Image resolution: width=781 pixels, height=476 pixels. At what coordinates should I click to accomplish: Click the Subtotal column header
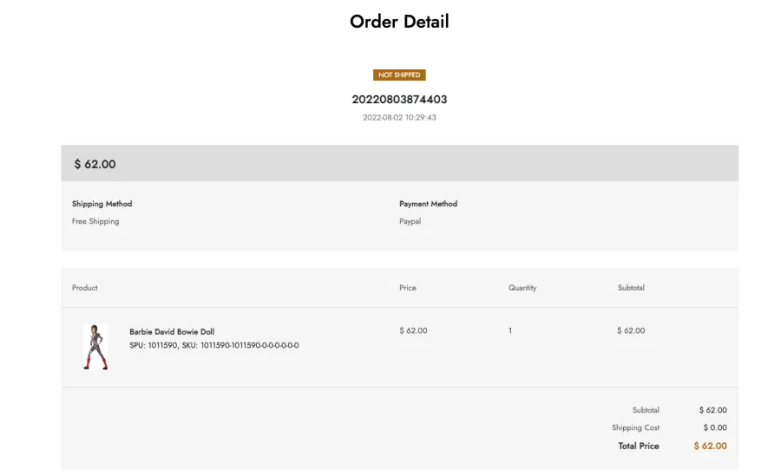pyautogui.click(x=631, y=288)
